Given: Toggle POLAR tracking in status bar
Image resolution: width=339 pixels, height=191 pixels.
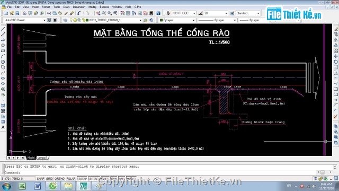Looking at the screenshot, I should pos(71,179).
